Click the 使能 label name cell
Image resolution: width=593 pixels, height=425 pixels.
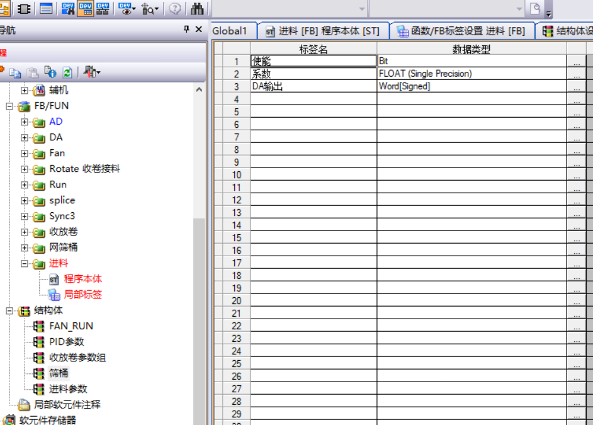(x=313, y=61)
